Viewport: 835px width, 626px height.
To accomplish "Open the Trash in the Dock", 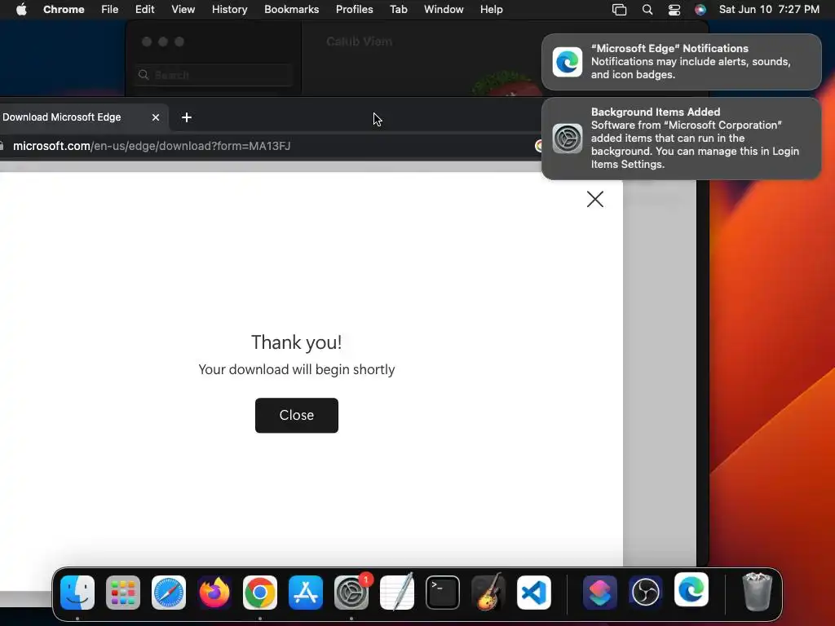I will (758, 593).
